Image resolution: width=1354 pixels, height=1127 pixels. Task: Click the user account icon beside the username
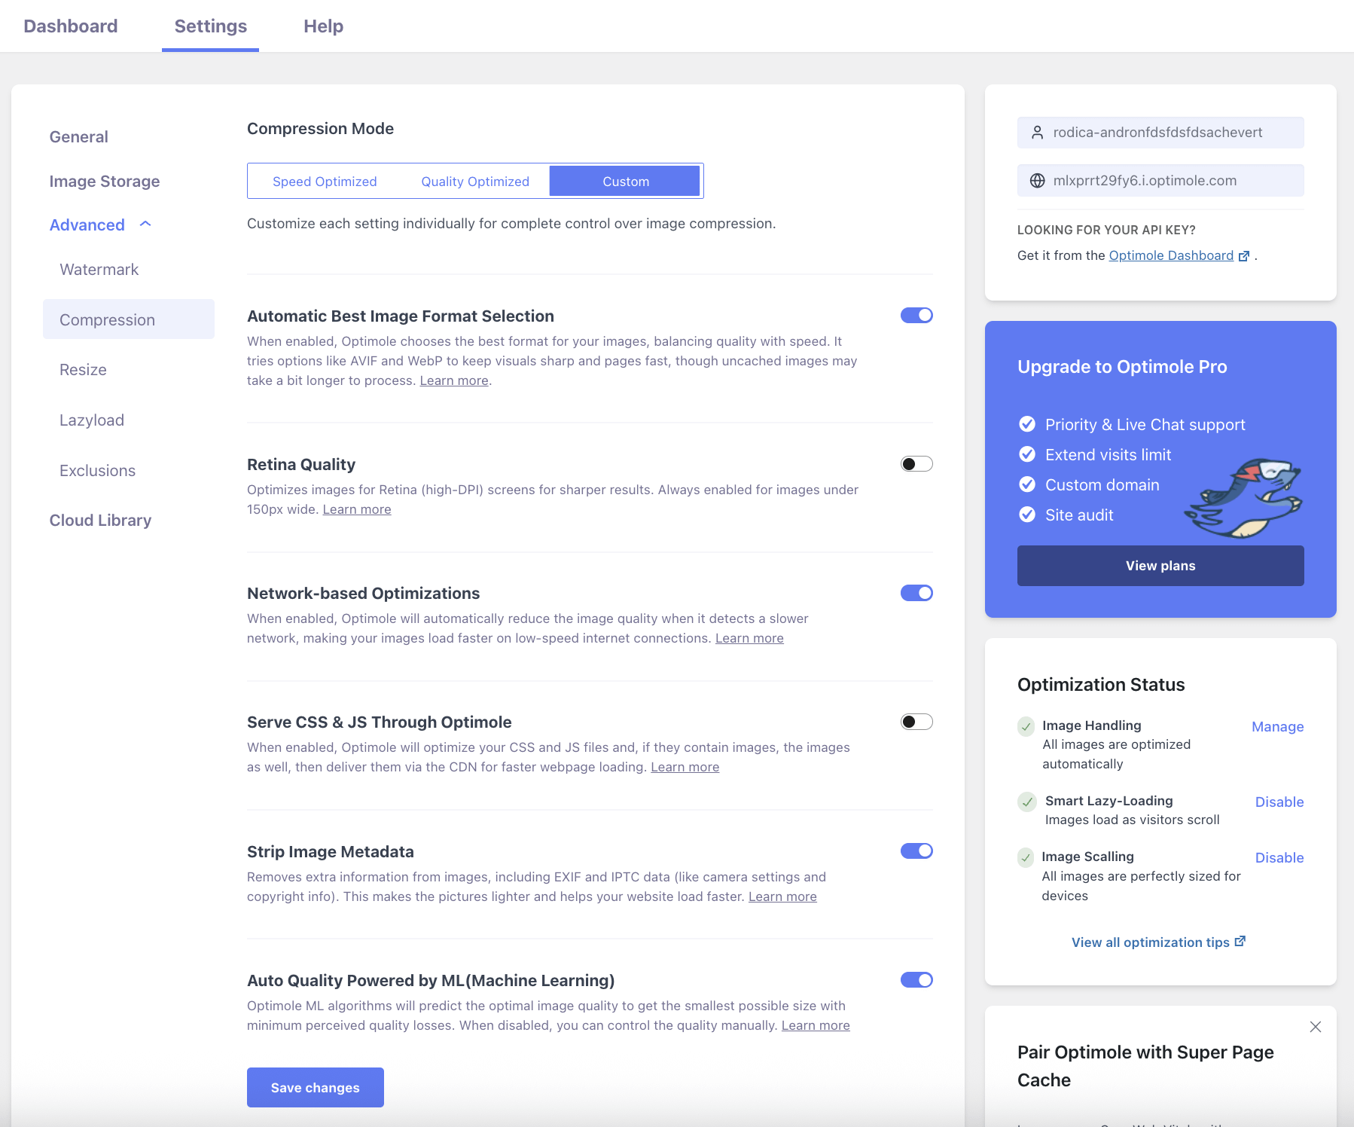click(1037, 133)
